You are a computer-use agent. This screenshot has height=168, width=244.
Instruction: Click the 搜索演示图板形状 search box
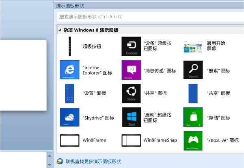point(150,17)
